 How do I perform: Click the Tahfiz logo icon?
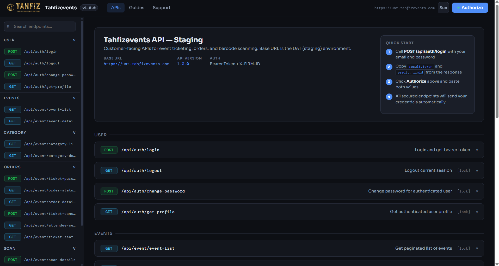(24, 8)
